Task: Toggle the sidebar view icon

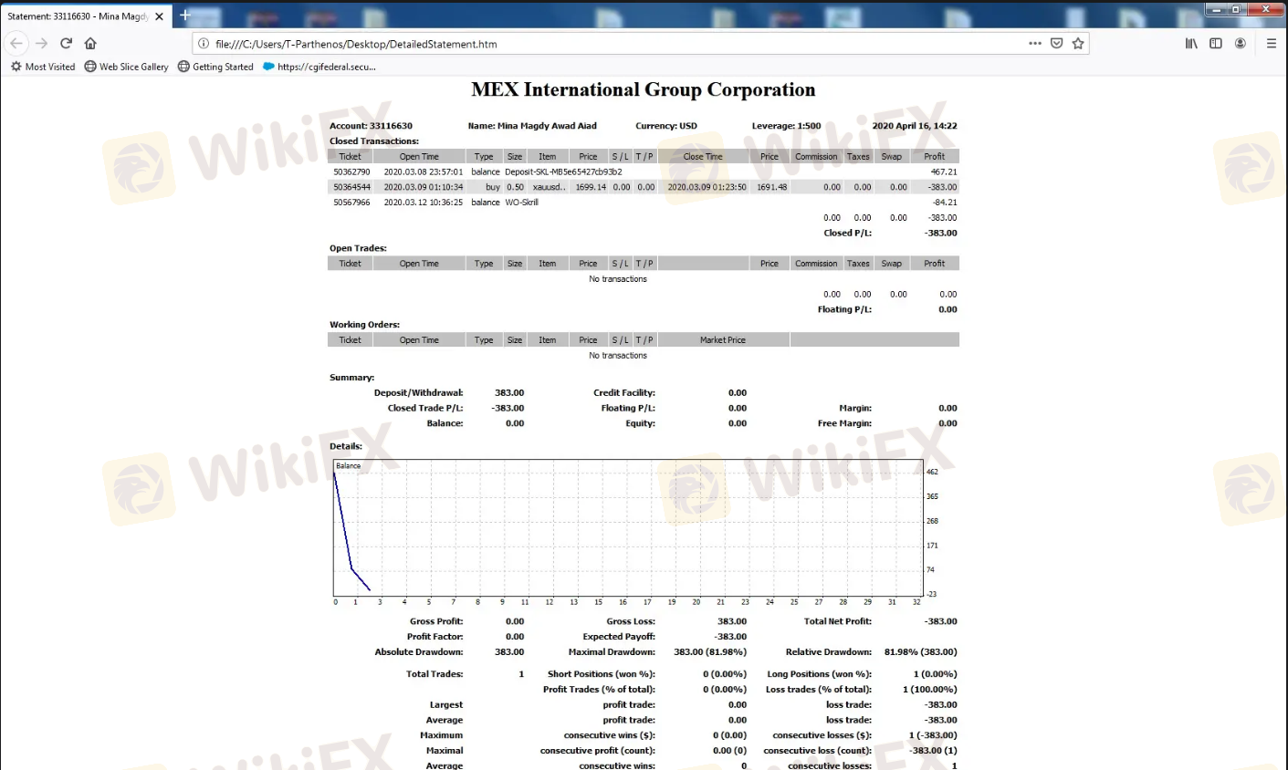Action: [1216, 43]
